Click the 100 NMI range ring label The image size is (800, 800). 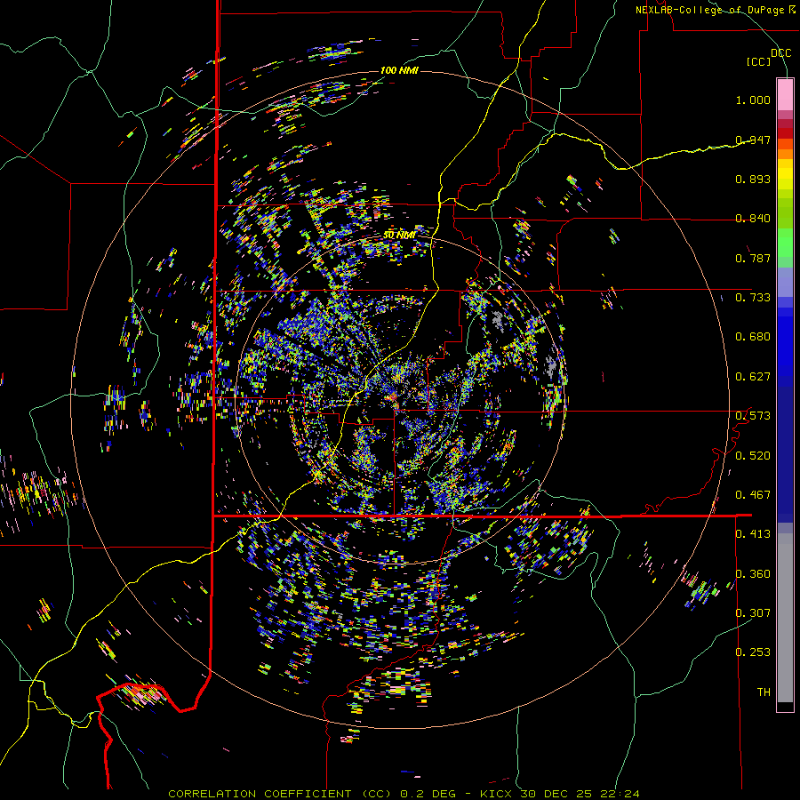399,70
